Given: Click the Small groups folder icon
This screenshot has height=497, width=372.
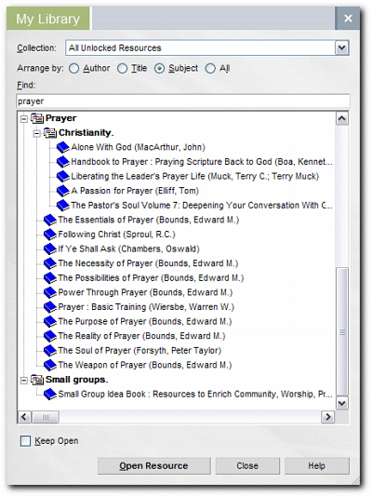Looking at the screenshot, I should tap(37, 380).
